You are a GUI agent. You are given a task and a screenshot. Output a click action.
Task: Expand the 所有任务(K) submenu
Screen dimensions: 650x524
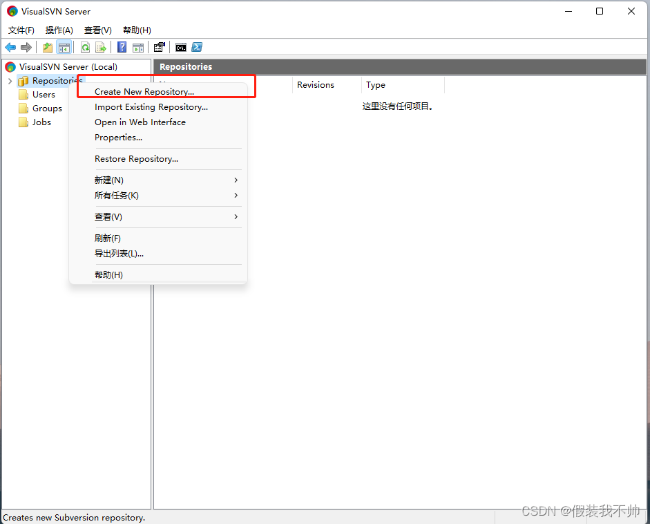click(x=159, y=196)
